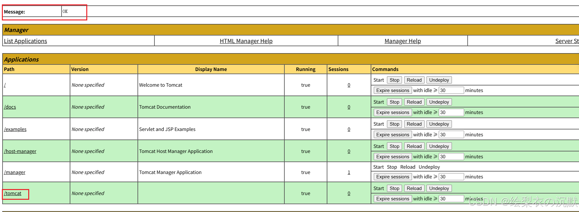This screenshot has width=579, height=212.
Task: Open the Manager Help link
Action: coord(403,41)
